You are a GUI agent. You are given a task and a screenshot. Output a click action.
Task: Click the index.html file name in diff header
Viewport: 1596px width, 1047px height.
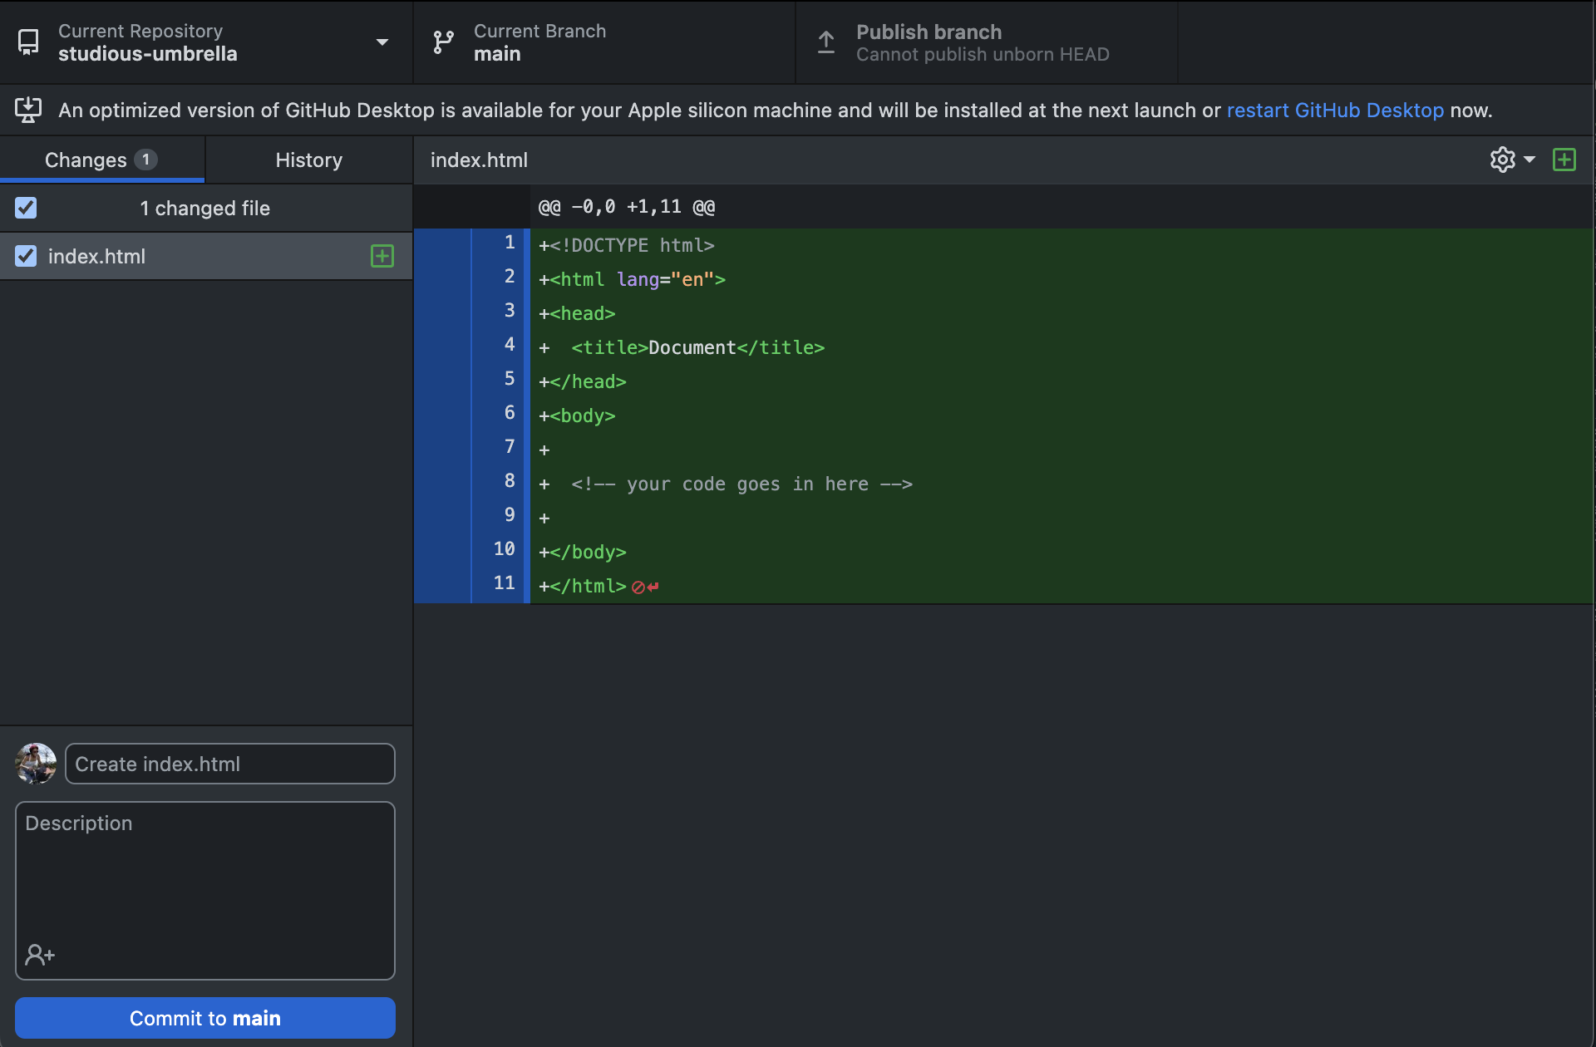(x=479, y=160)
